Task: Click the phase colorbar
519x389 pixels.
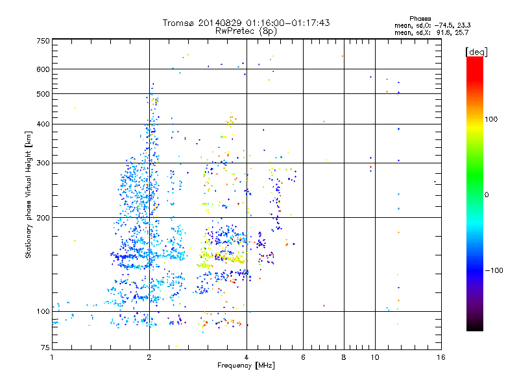Action: point(475,193)
